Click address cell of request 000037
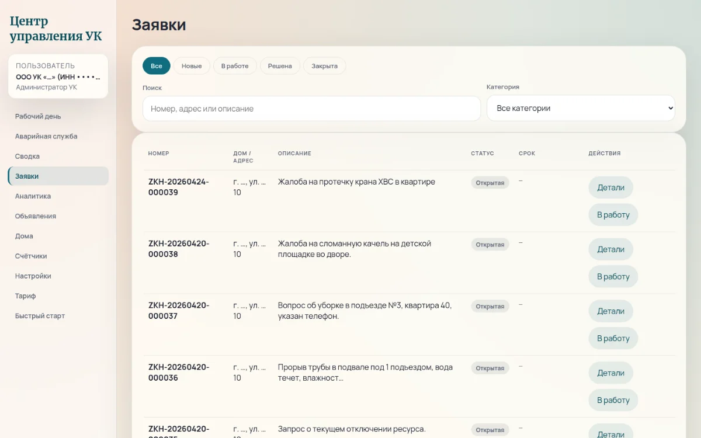 249,311
